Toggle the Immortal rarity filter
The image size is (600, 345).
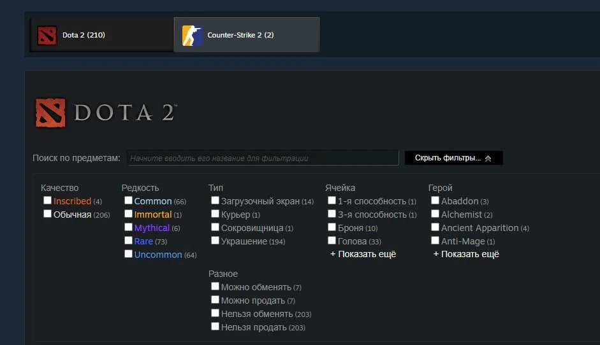[128, 214]
